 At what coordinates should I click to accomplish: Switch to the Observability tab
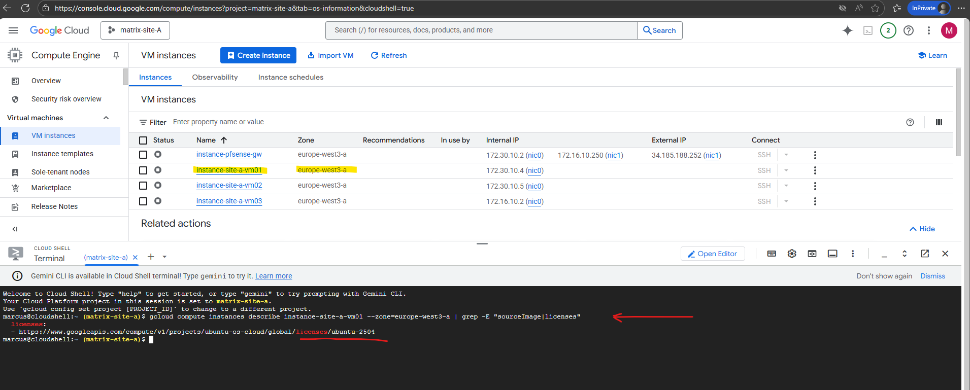pos(215,77)
